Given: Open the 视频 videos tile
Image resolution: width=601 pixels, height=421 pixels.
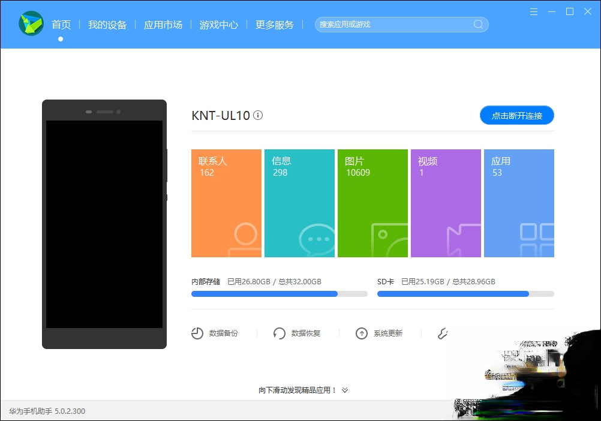Looking at the screenshot, I should pyautogui.click(x=446, y=203).
